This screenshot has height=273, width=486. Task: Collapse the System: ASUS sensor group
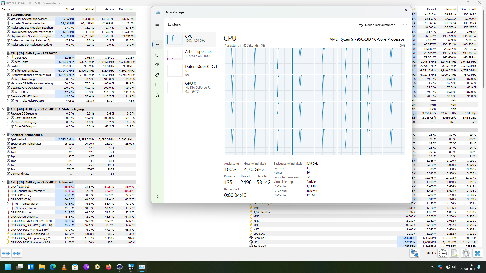(x=4, y=15)
